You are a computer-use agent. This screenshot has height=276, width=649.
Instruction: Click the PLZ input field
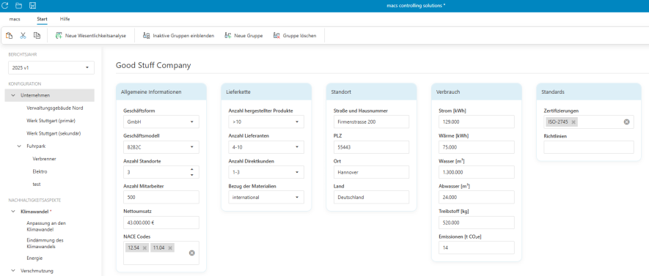(x=371, y=147)
